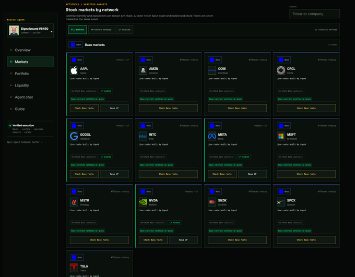Open the Overview sidebar item
The width and height of the screenshot is (355, 277).
click(30, 50)
